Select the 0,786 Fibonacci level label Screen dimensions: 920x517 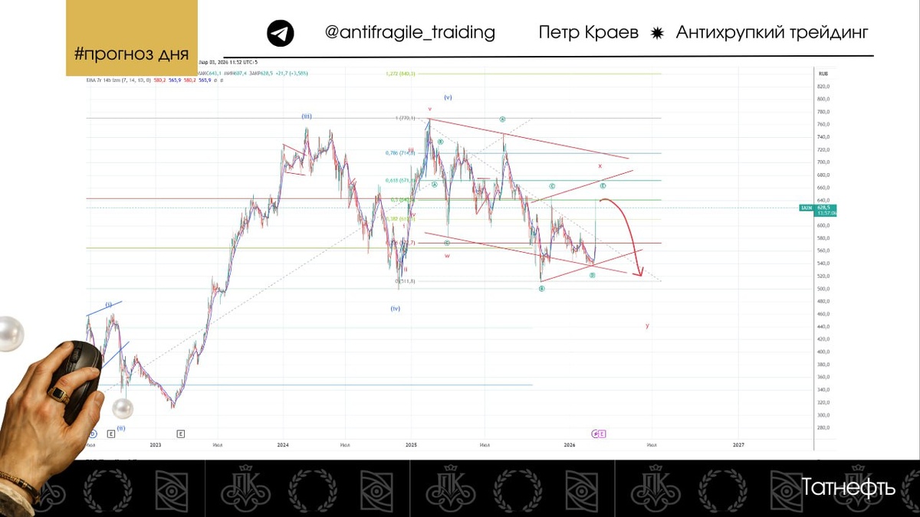[400, 152]
